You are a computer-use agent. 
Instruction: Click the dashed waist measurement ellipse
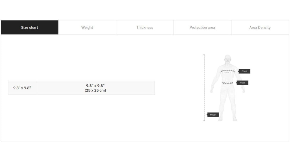(228, 83)
